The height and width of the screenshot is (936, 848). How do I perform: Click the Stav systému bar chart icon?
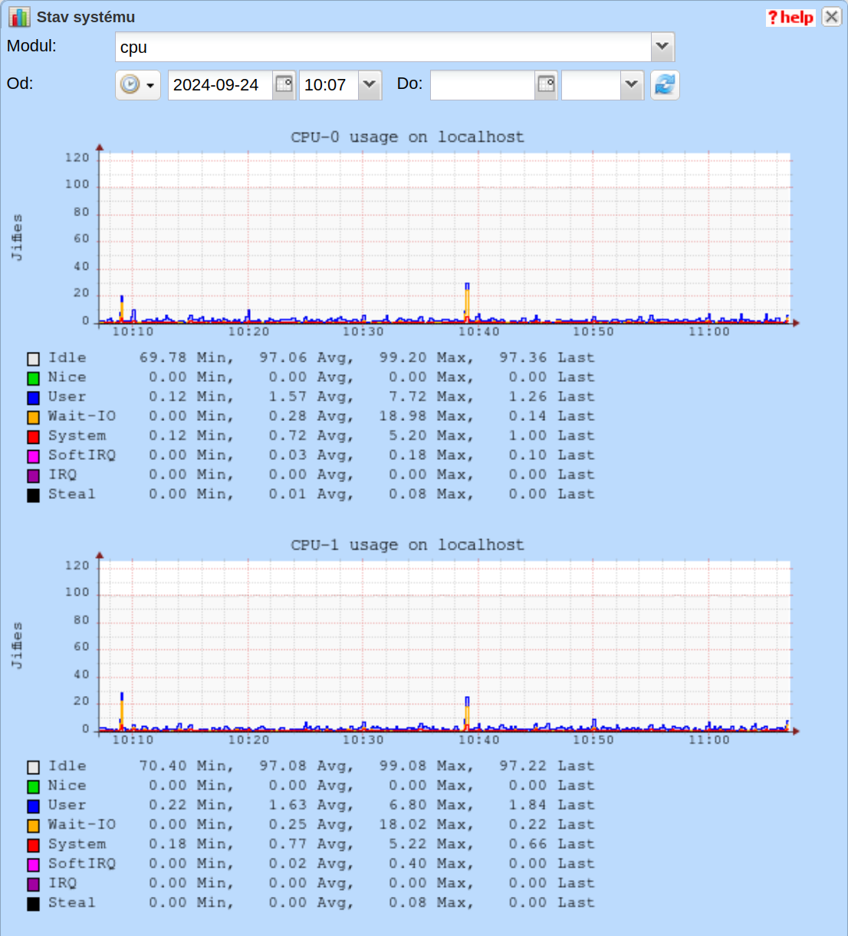point(19,17)
